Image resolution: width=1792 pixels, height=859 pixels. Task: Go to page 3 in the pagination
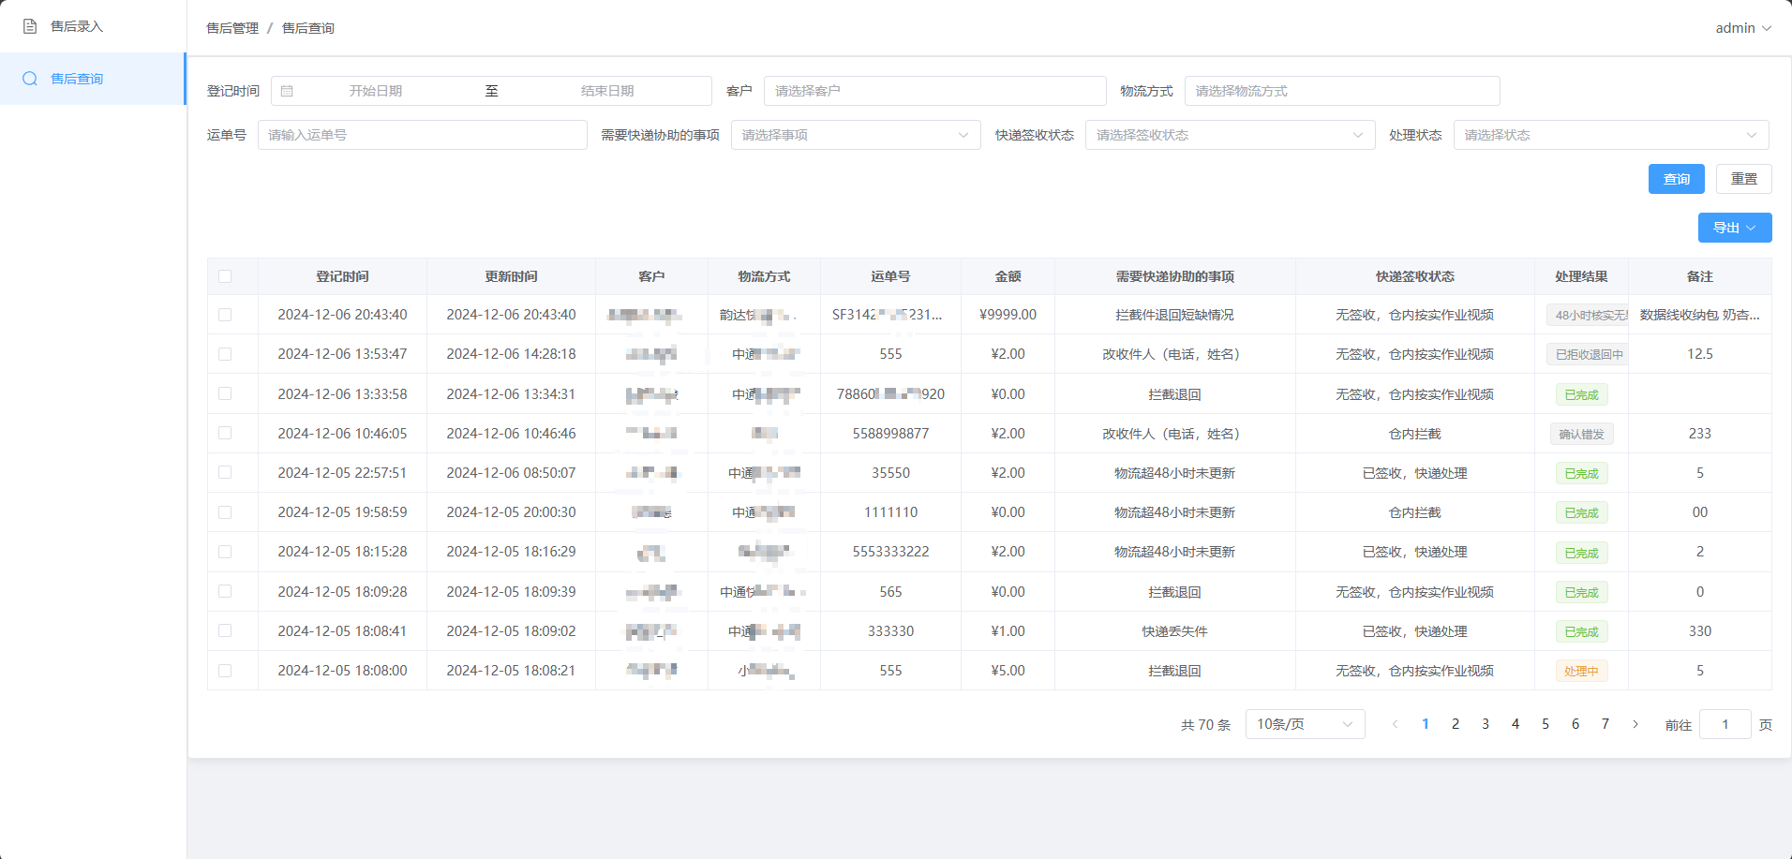pos(1486,724)
